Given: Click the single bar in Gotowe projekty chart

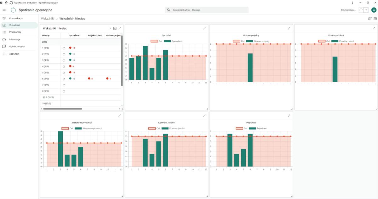Looking at the screenshot, I should [x=250, y=67].
